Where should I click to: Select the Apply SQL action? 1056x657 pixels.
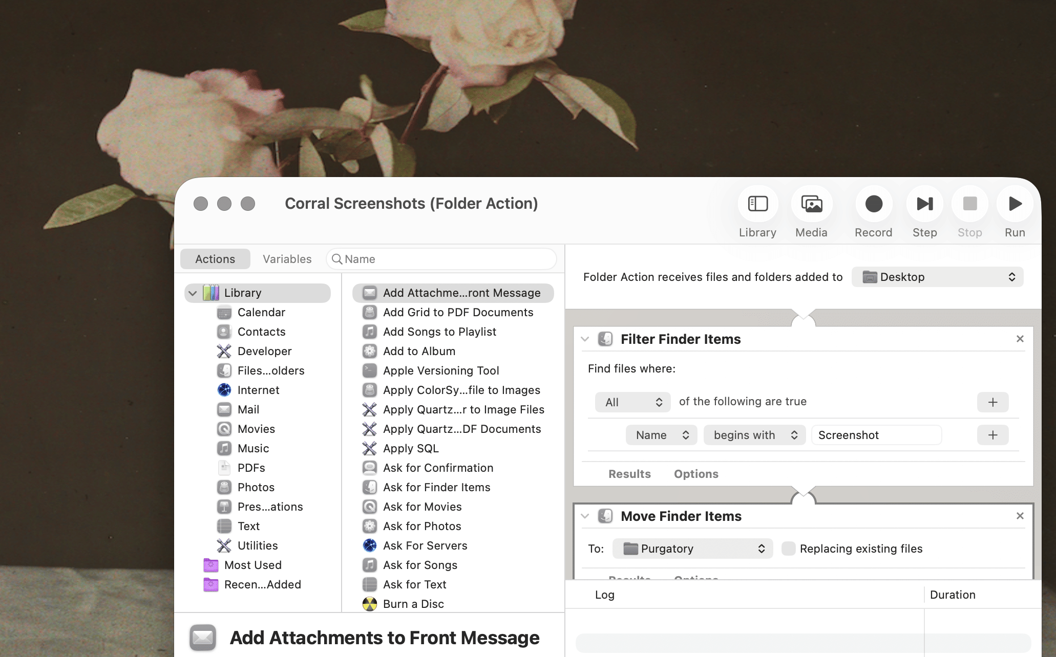(x=411, y=448)
